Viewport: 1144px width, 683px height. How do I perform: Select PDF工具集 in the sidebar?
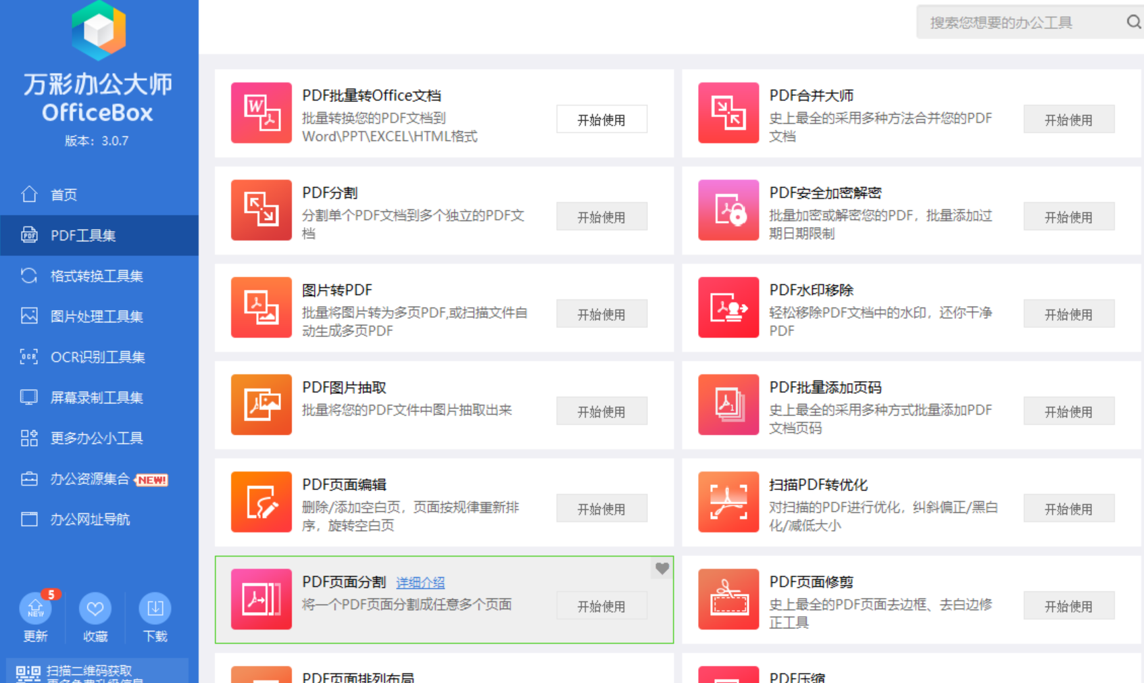point(99,235)
